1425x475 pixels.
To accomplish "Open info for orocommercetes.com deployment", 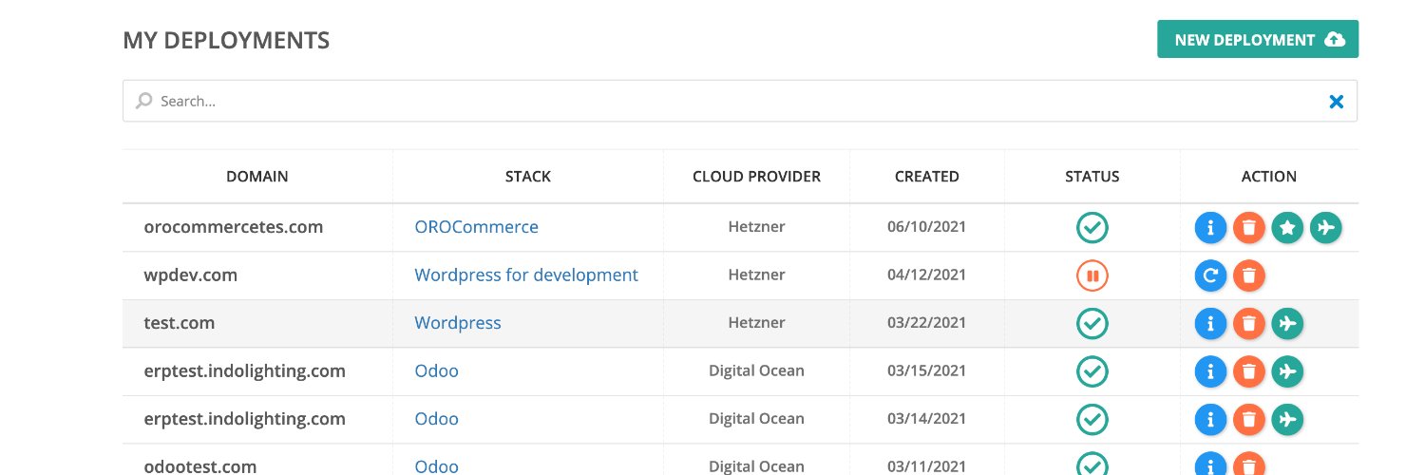I will (1210, 228).
